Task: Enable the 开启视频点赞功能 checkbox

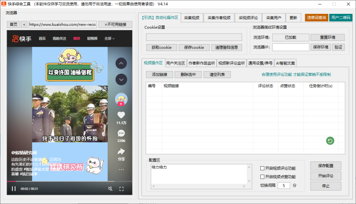Action: click(263, 176)
